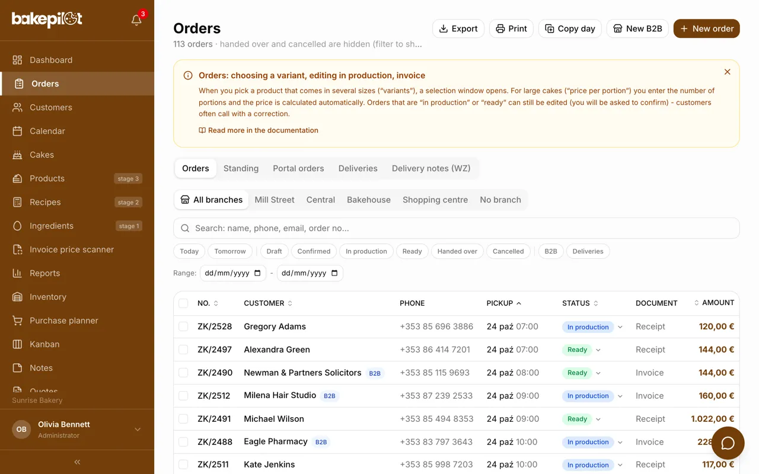
Task: Filter by Bakehouse branch
Action: pyautogui.click(x=369, y=200)
